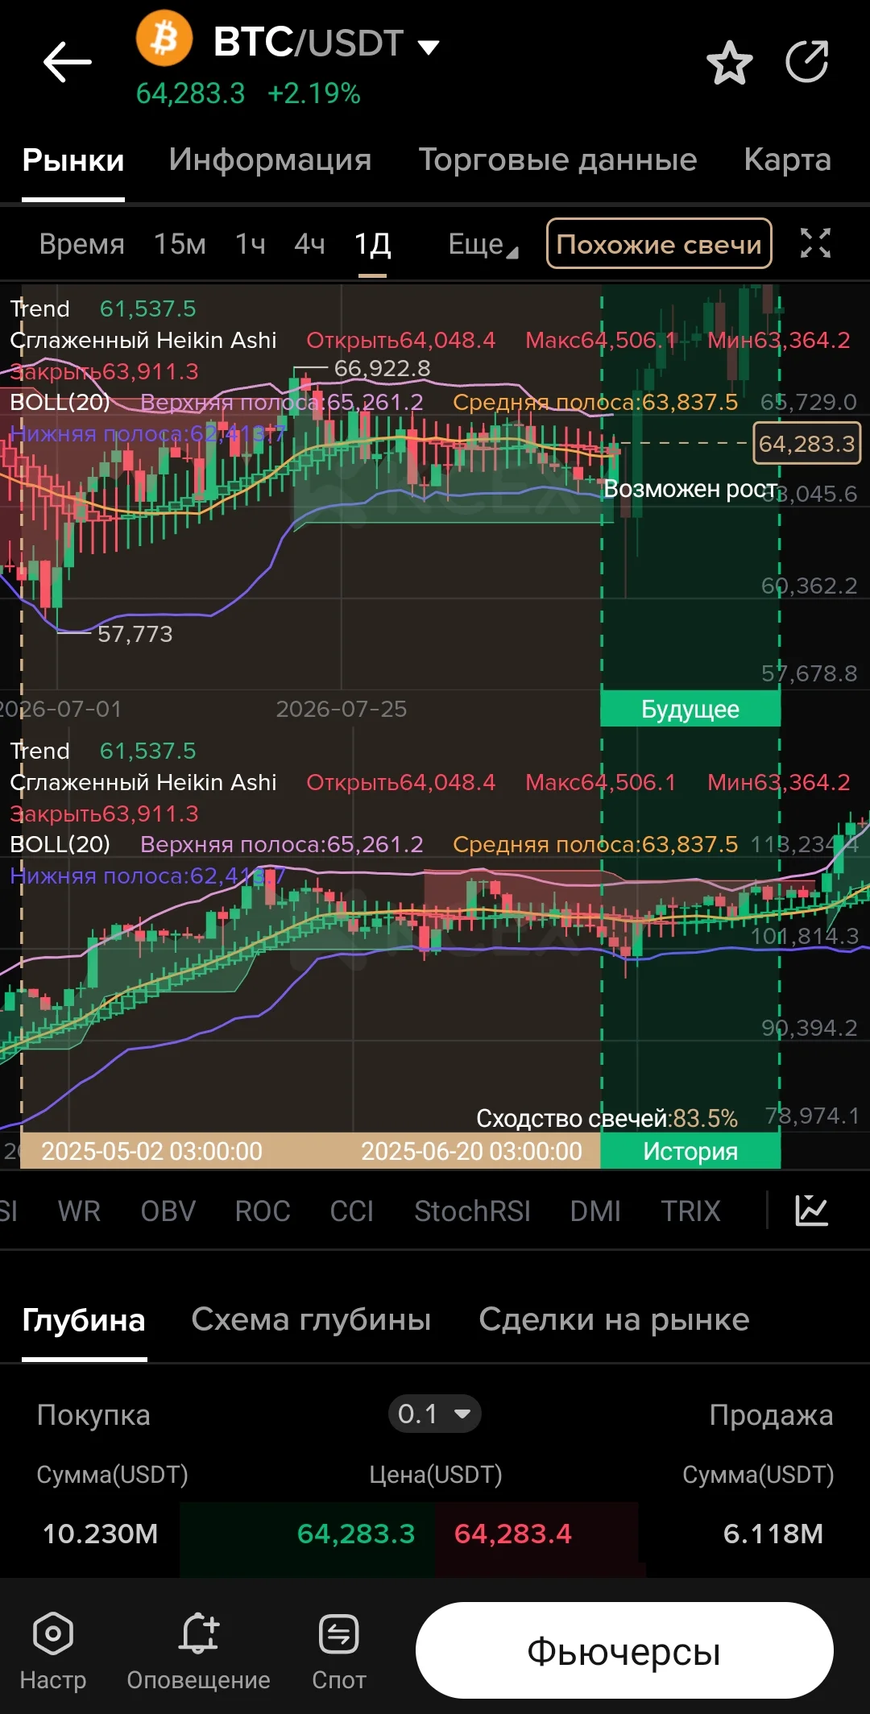The height and width of the screenshot is (1714, 870).
Task: Add BTC/USDT to favorites with star
Action: pos(730,62)
